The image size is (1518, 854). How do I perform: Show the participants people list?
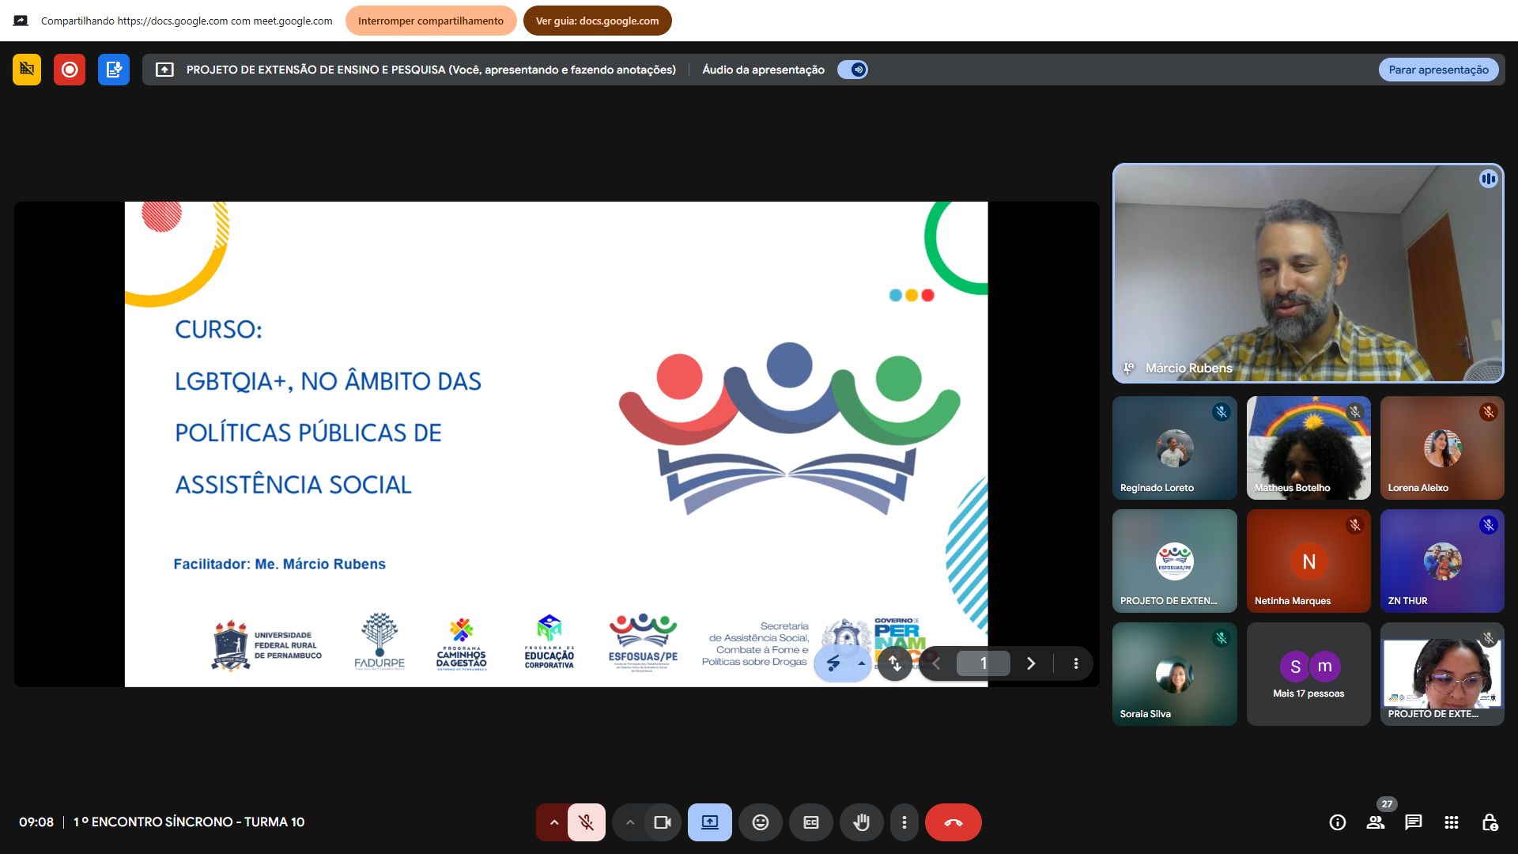click(x=1376, y=822)
